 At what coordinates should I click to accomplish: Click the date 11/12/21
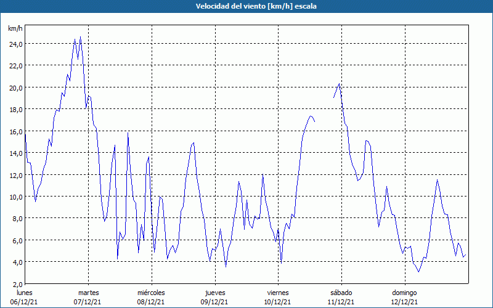tap(341, 302)
